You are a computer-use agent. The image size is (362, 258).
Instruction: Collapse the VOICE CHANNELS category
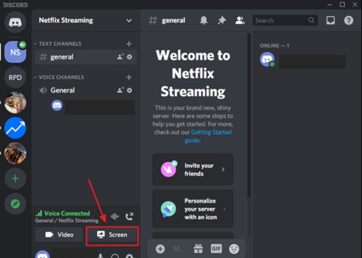click(x=59, y=77)
